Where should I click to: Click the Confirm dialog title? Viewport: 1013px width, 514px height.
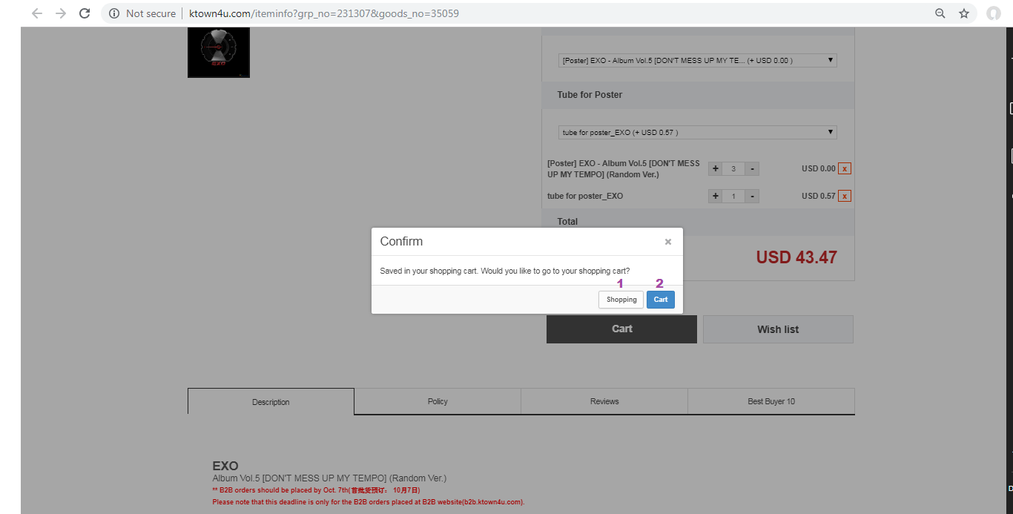(x=401, y=241)
